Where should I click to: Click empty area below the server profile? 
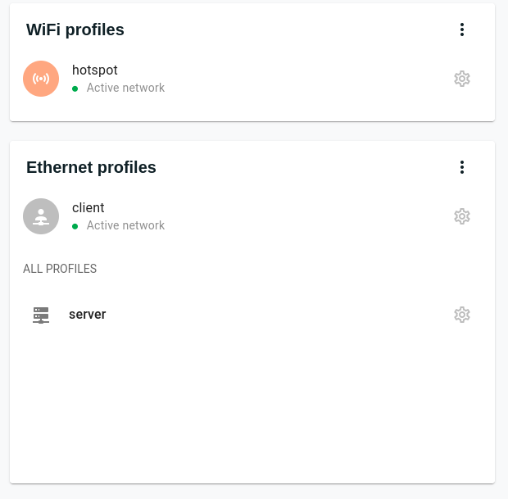click(246, 401)
